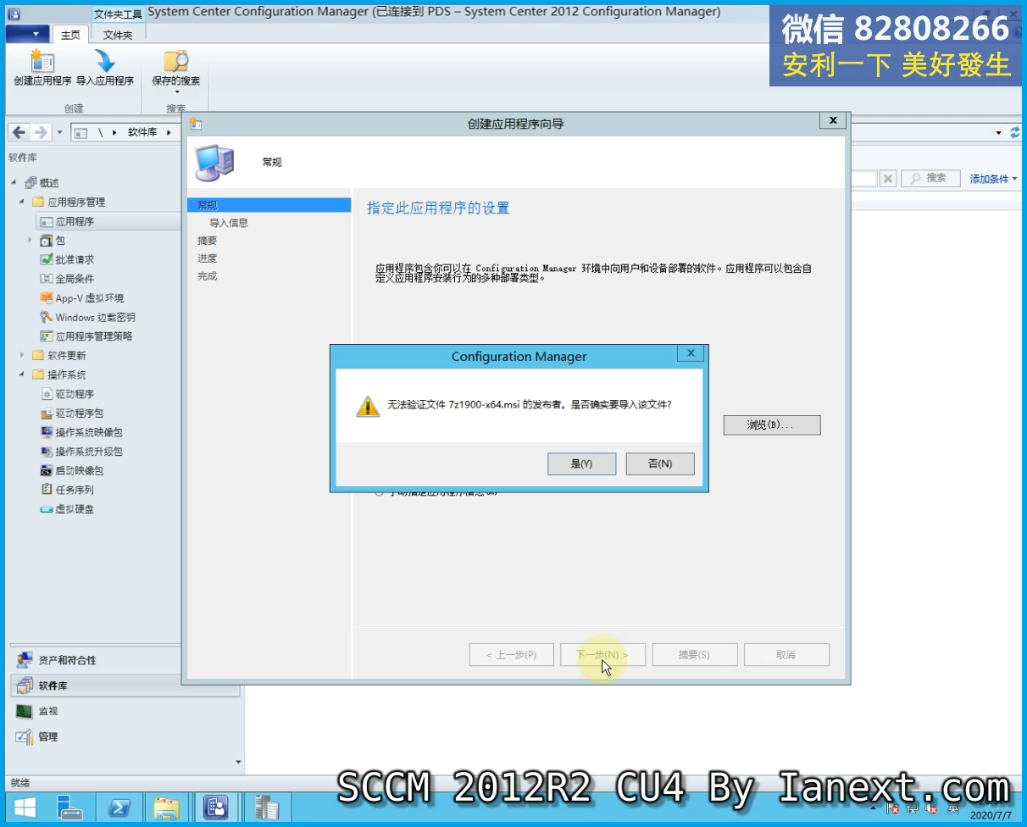
Task: Open the 任务序列 node
Action: click(x=75, y=490)
